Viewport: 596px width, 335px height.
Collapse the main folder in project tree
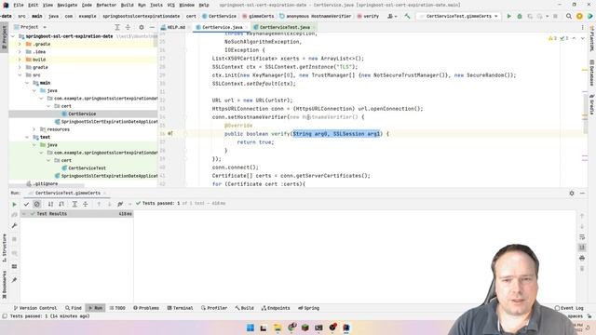pos(27,83)
